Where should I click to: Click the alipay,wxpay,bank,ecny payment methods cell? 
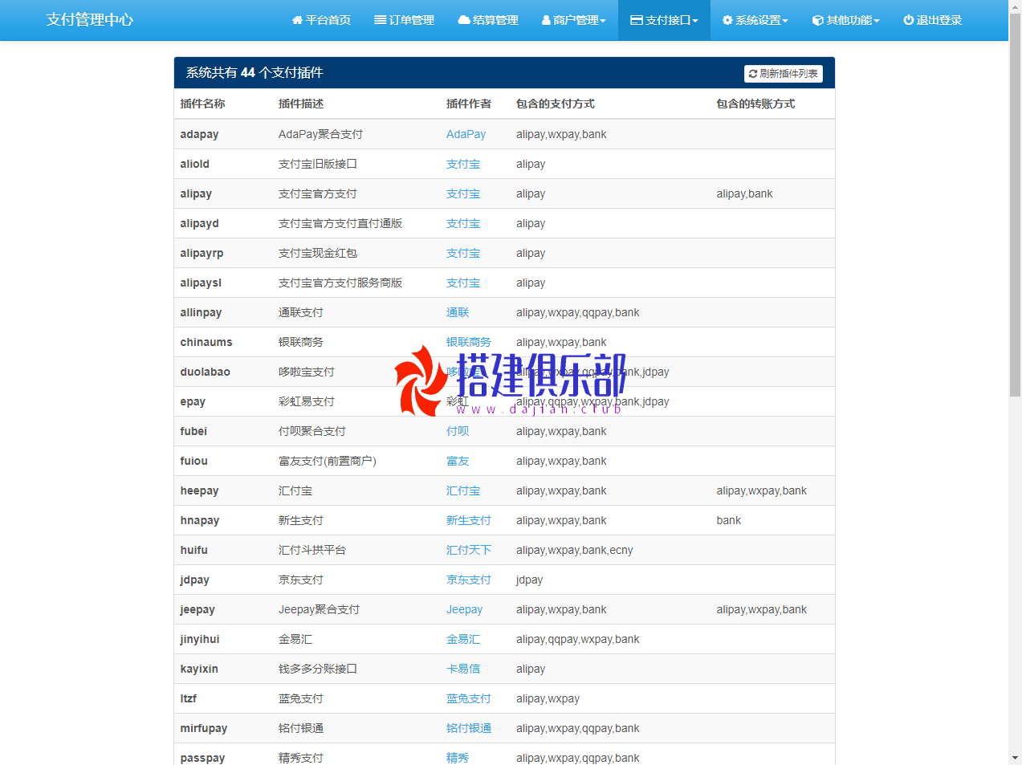point(575,550)
